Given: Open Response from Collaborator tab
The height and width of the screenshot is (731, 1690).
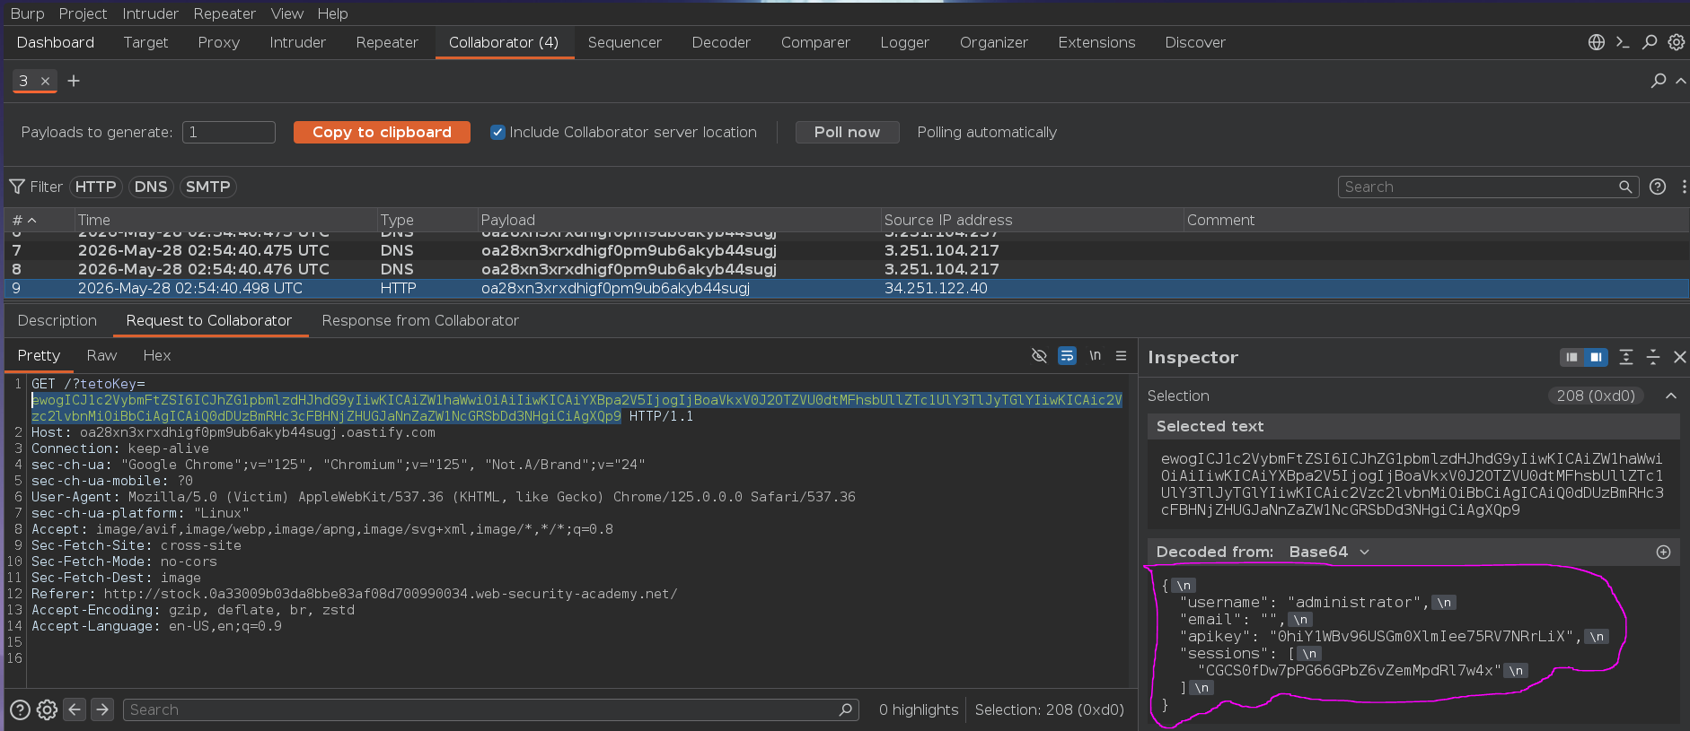Looking at the screenshot, I should coord(420,321).
